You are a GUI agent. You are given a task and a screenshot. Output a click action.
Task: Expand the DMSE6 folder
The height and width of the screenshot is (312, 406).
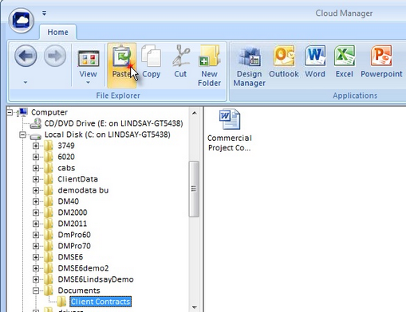point(36,257)
